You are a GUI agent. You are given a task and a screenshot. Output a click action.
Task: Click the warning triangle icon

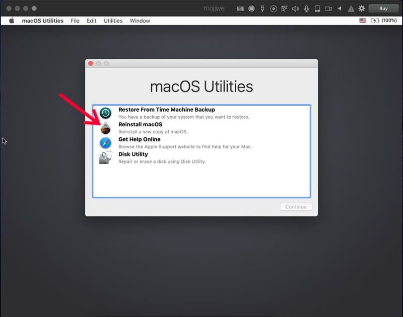[351, 9]
